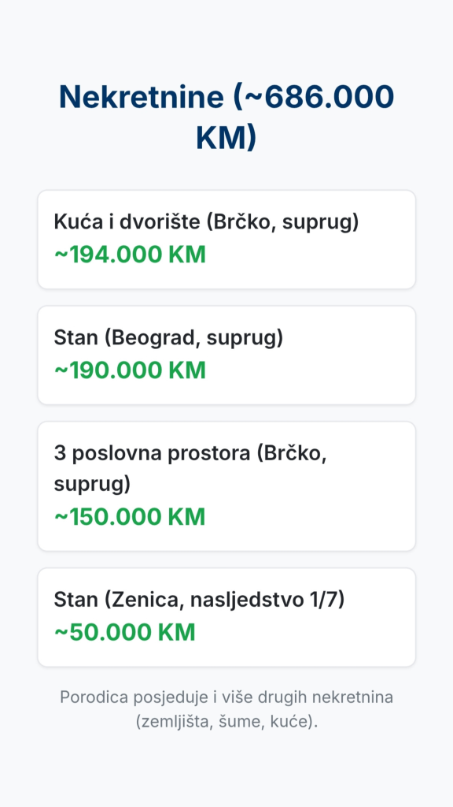Image resolution: width=453 pixels, height=807 pixels.
Task: Click the ~150.000 KM amount
Action: pyautogui.click(x=130, y=517)
